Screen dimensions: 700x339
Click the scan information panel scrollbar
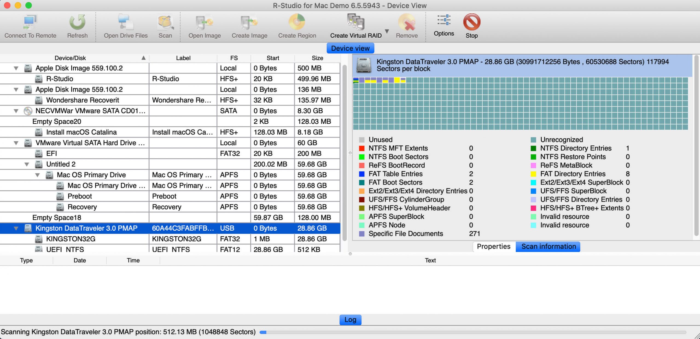(696, 145)
